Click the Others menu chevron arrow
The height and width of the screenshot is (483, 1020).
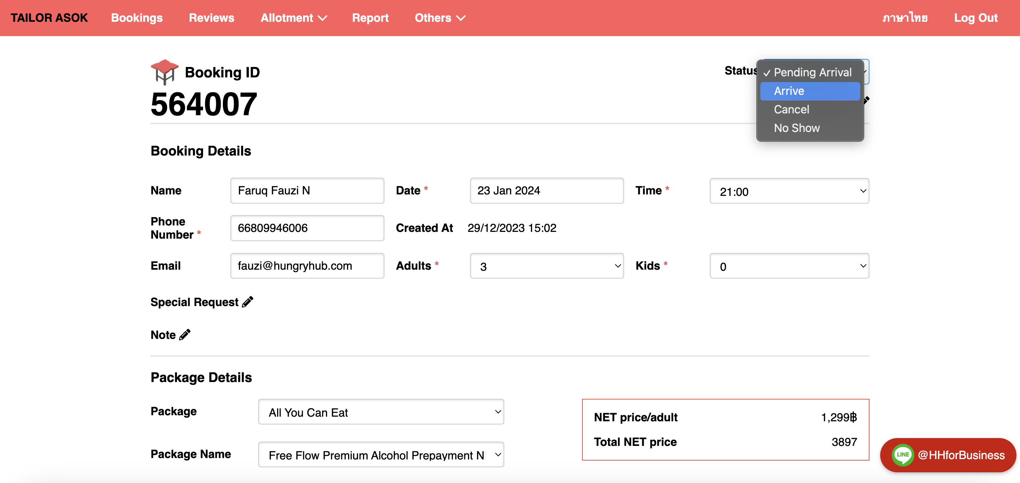point(461,18)
